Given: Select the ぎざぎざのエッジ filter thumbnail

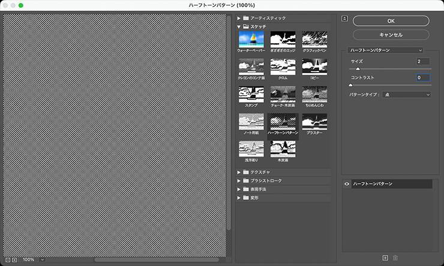Looking at the screenshot, I should (x=283, y=40).
